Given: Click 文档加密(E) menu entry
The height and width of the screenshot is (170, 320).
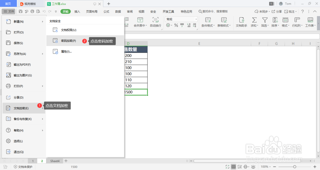Looking at the screenshot, I should 24,108.
